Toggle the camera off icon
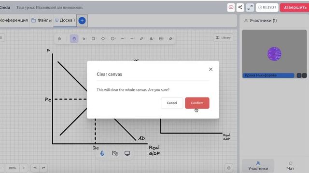Image resolution: width=309 pixels, height=173 pixels. point(115,153)
